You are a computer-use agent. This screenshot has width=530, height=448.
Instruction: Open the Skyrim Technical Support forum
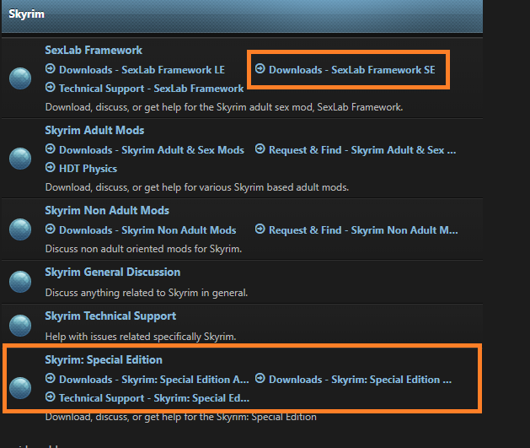coord(110,316)
